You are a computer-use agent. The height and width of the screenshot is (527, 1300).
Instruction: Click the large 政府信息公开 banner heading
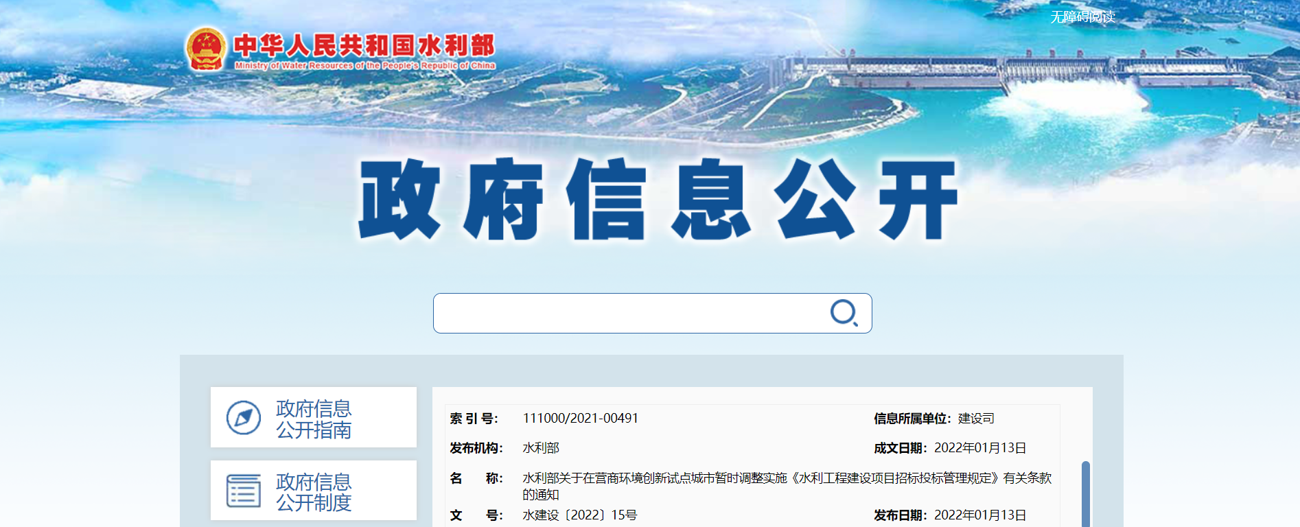tap(657, 199)
